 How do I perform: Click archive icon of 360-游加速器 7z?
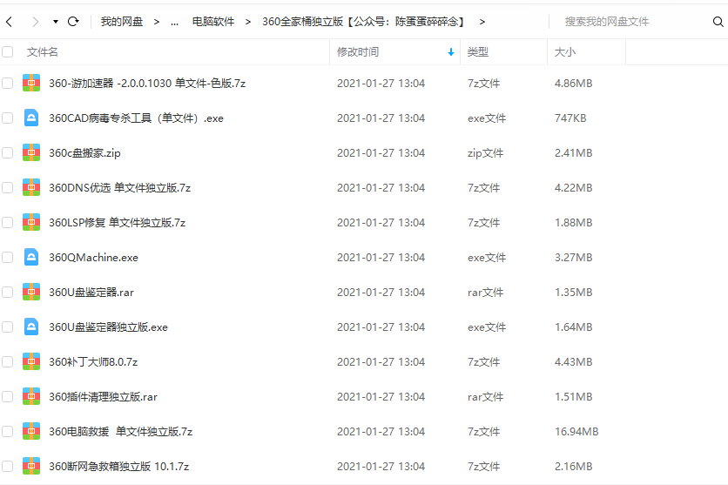tap(31, 83)
